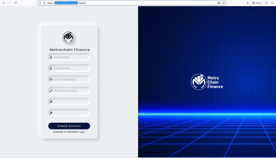
Task: Open the Extensions puzzle icon
Action: (x=266, y=3)
